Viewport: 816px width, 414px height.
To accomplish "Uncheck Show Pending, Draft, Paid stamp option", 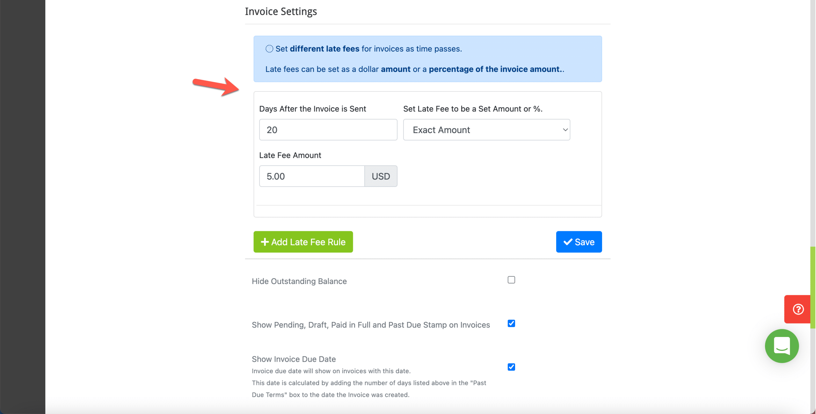I will (511, 324).
